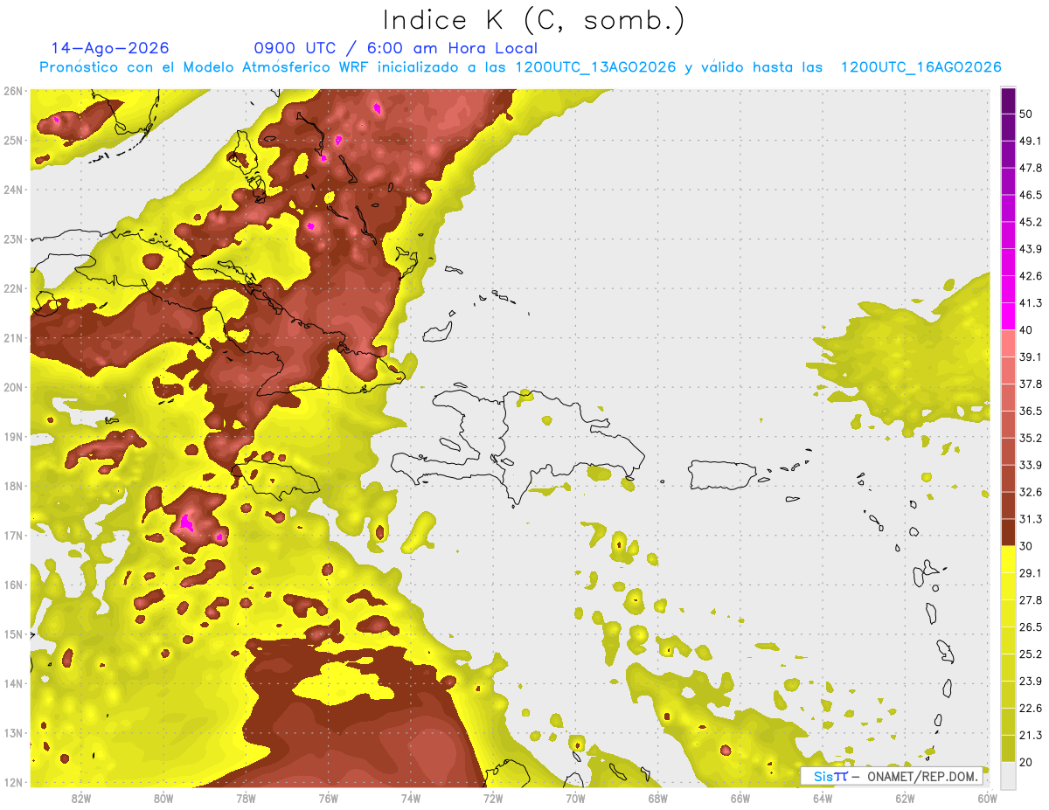Image resolution: width=1049 pixels, height=810 pixels.
Task: Click the longitude label '70W'
Action: pyautogui.click(x=575, y=798)
